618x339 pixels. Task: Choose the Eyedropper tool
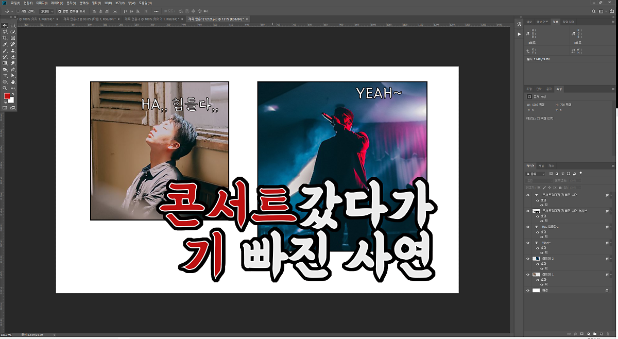click(5, 44)
